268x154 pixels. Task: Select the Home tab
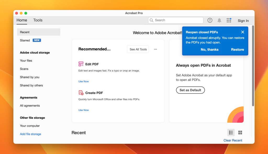(x=22, y=20)
